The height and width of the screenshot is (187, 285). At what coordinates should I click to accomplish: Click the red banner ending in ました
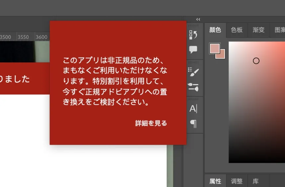[25, 79]
